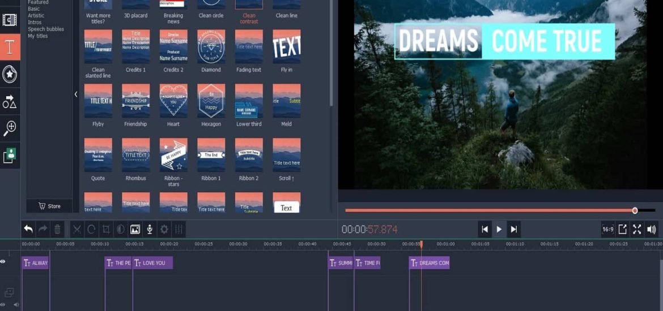Select the Credits 2 title preset

(x=173, y=46)
